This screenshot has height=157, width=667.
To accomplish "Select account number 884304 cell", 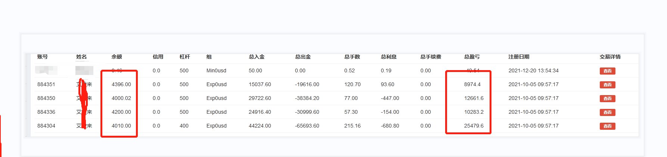I will [x=46, y=126].
